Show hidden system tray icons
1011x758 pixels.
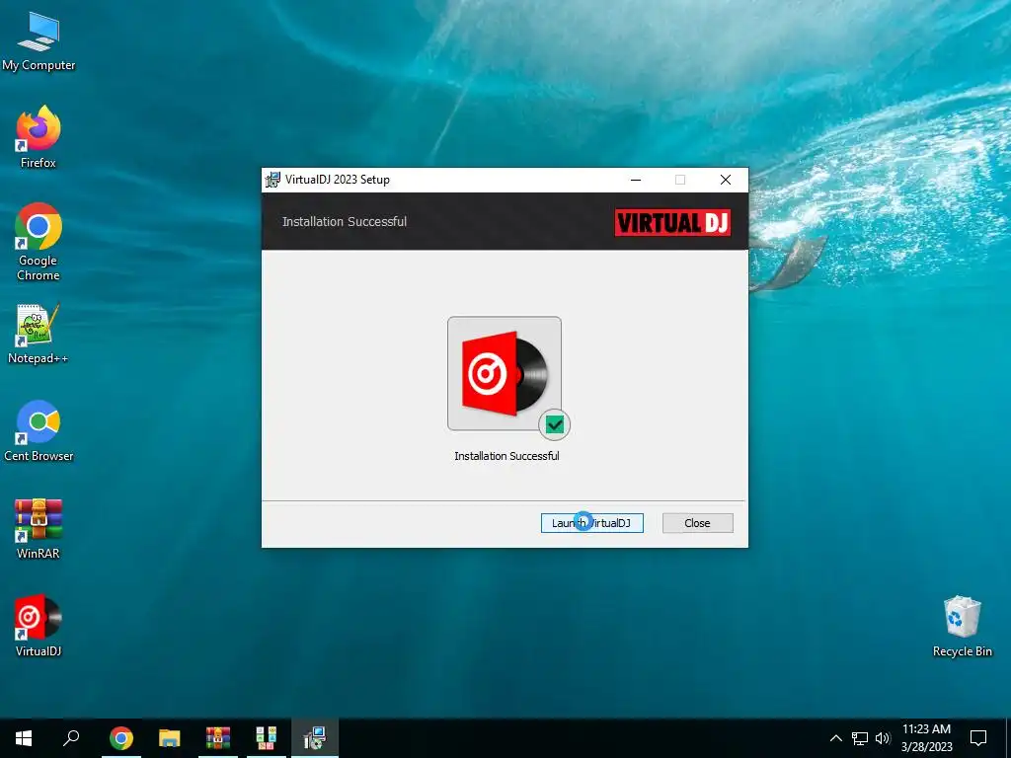pos(835,738)
